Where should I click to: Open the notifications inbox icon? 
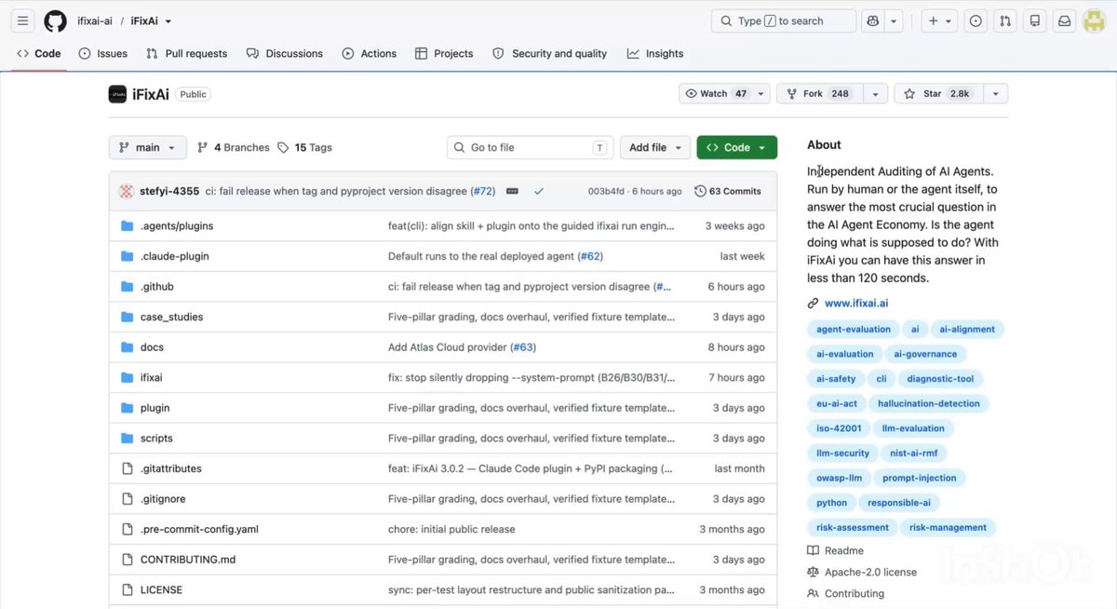[1064, 21]
